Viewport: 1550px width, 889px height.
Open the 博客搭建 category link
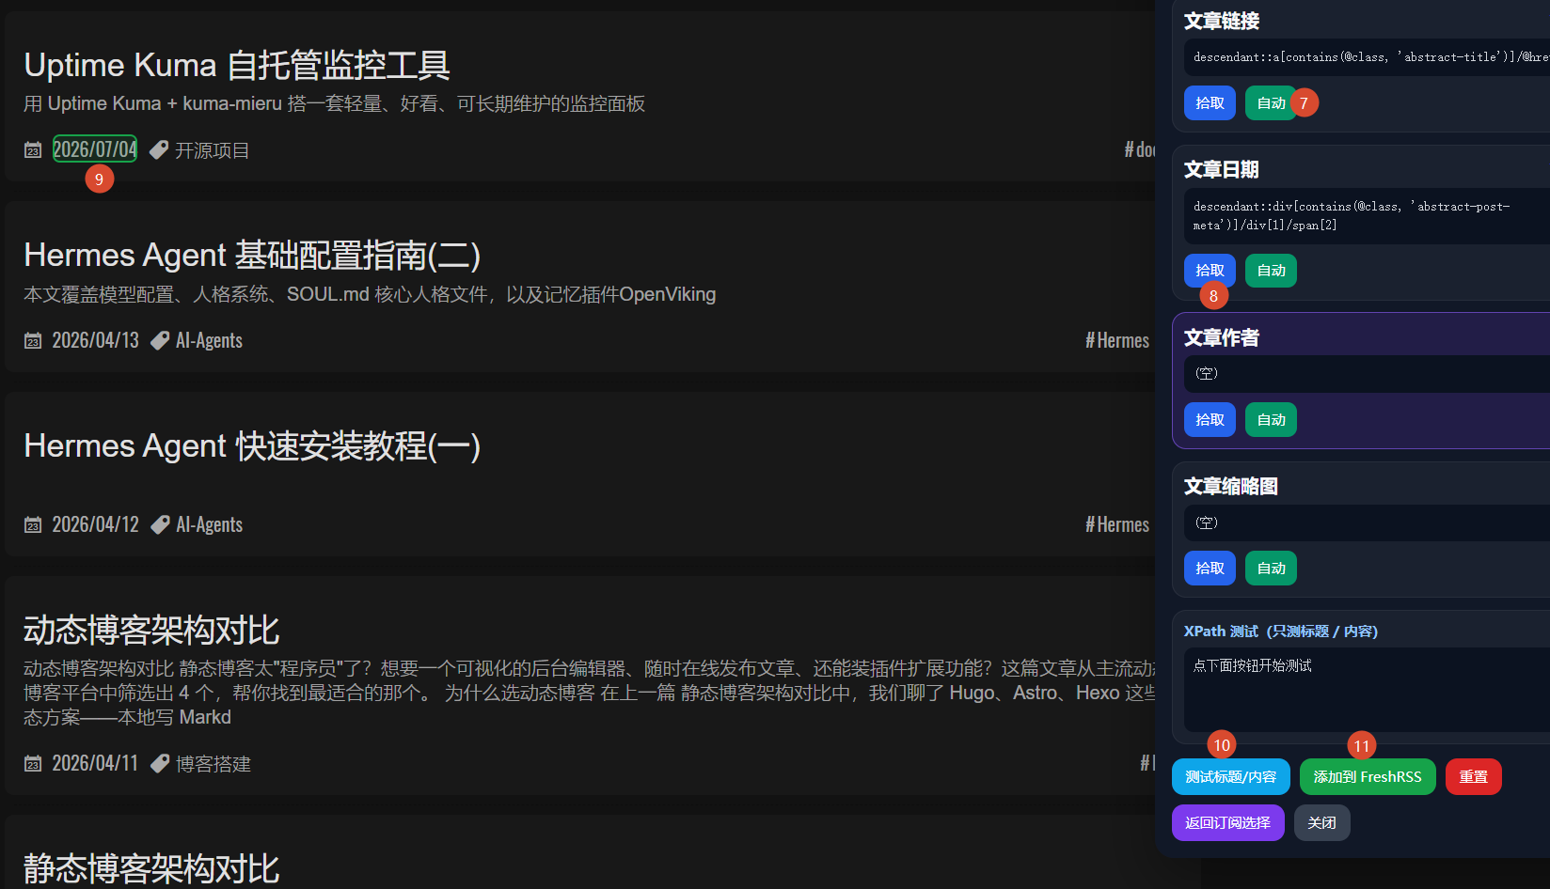(x=214, y=763)
